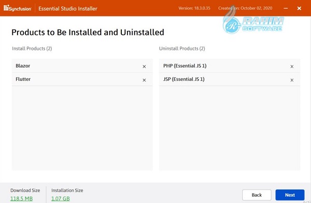Click the Download Size label
Image resolution: width=311 pixels, height=203 pixels.
coord(25,191)
